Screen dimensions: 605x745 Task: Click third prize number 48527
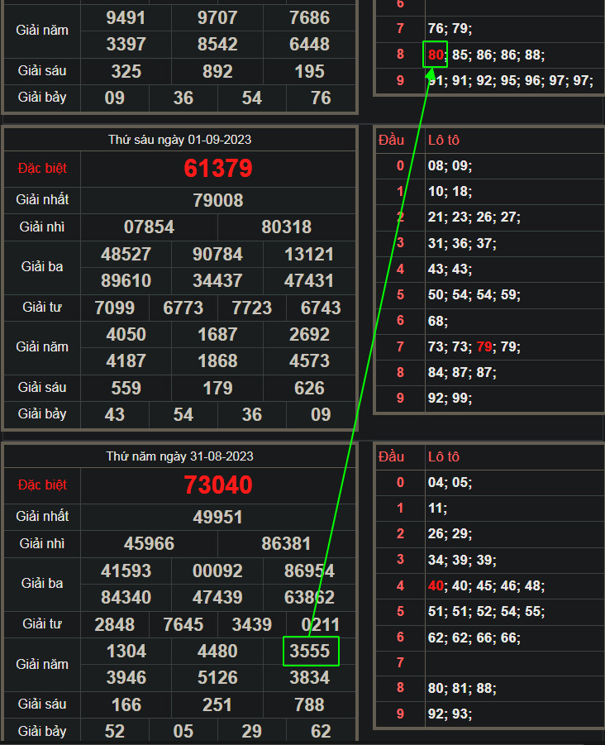[x=126, y=254]
